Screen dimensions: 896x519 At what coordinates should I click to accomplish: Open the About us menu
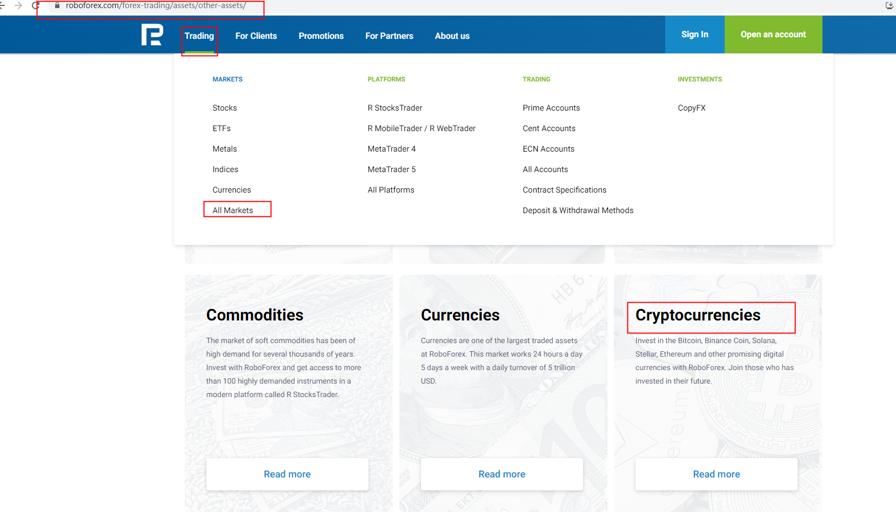point(452,36)
